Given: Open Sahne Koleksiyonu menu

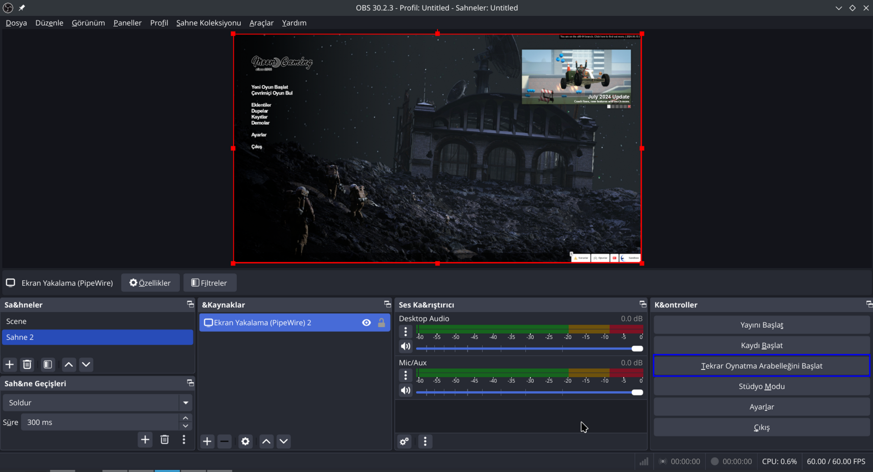Looking at the screenshot, I should point(208,23).
